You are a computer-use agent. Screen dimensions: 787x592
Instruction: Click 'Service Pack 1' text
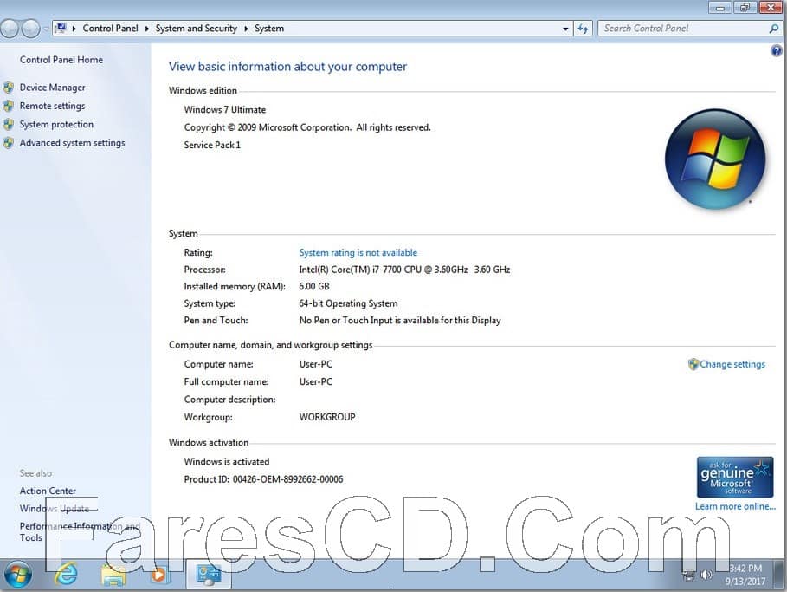[212, 146]
